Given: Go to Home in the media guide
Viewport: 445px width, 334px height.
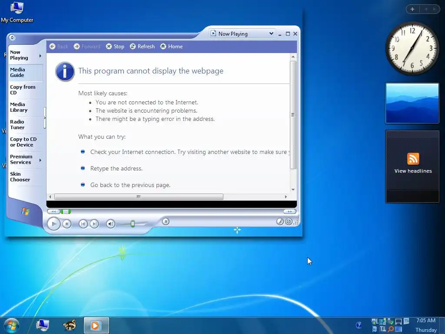Looking at the screenshot, I should pos(171,46).
